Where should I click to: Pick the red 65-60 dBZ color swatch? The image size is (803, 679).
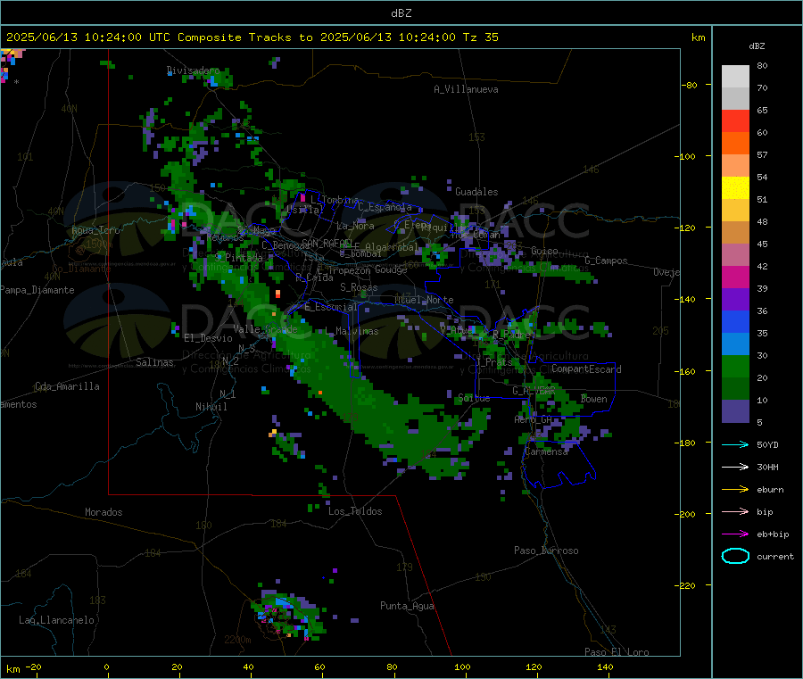(735, 121)
